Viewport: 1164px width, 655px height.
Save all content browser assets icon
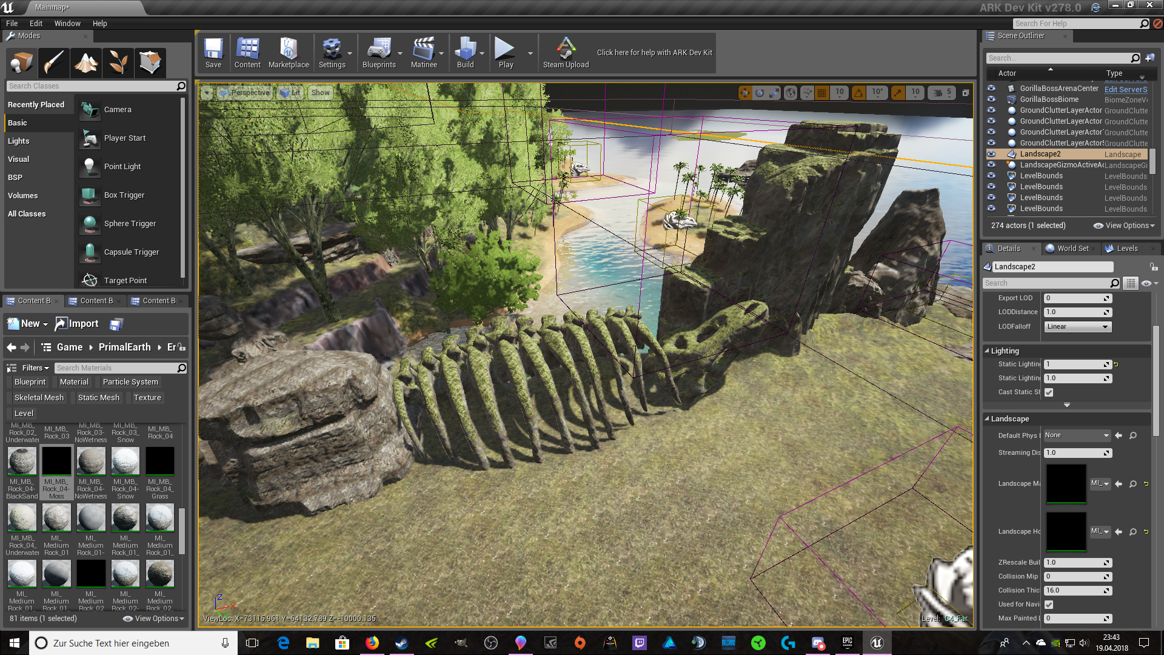[x=116, y=324]
